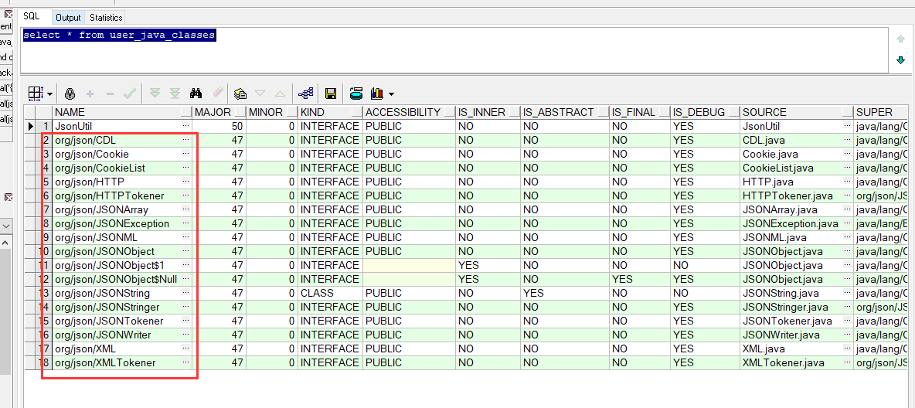Click the fetch next page arrow icon
Image resolution: width=915 pixels, height=408 pixels.
pos(155,93)
